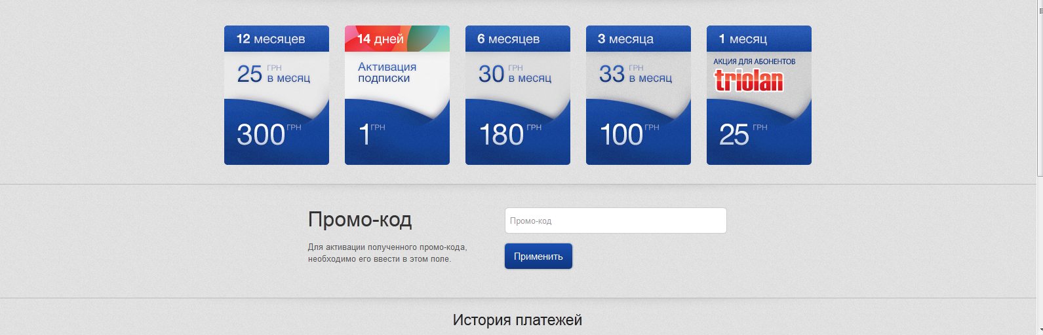Click the Применить button
Viewport: 1043px width, 335px height.
pos(538,256)
